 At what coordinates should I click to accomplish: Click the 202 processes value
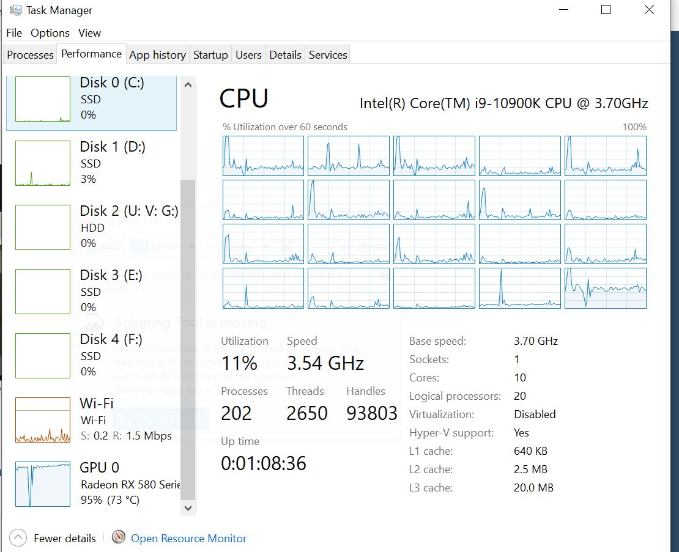(236, 414)
